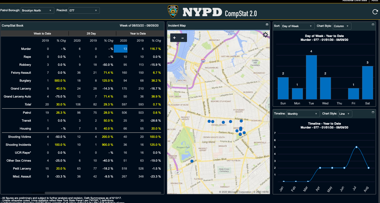Click the 28 Day column header
The height and width of the screenshot is (203, 380).
click(x=91, y=33)
